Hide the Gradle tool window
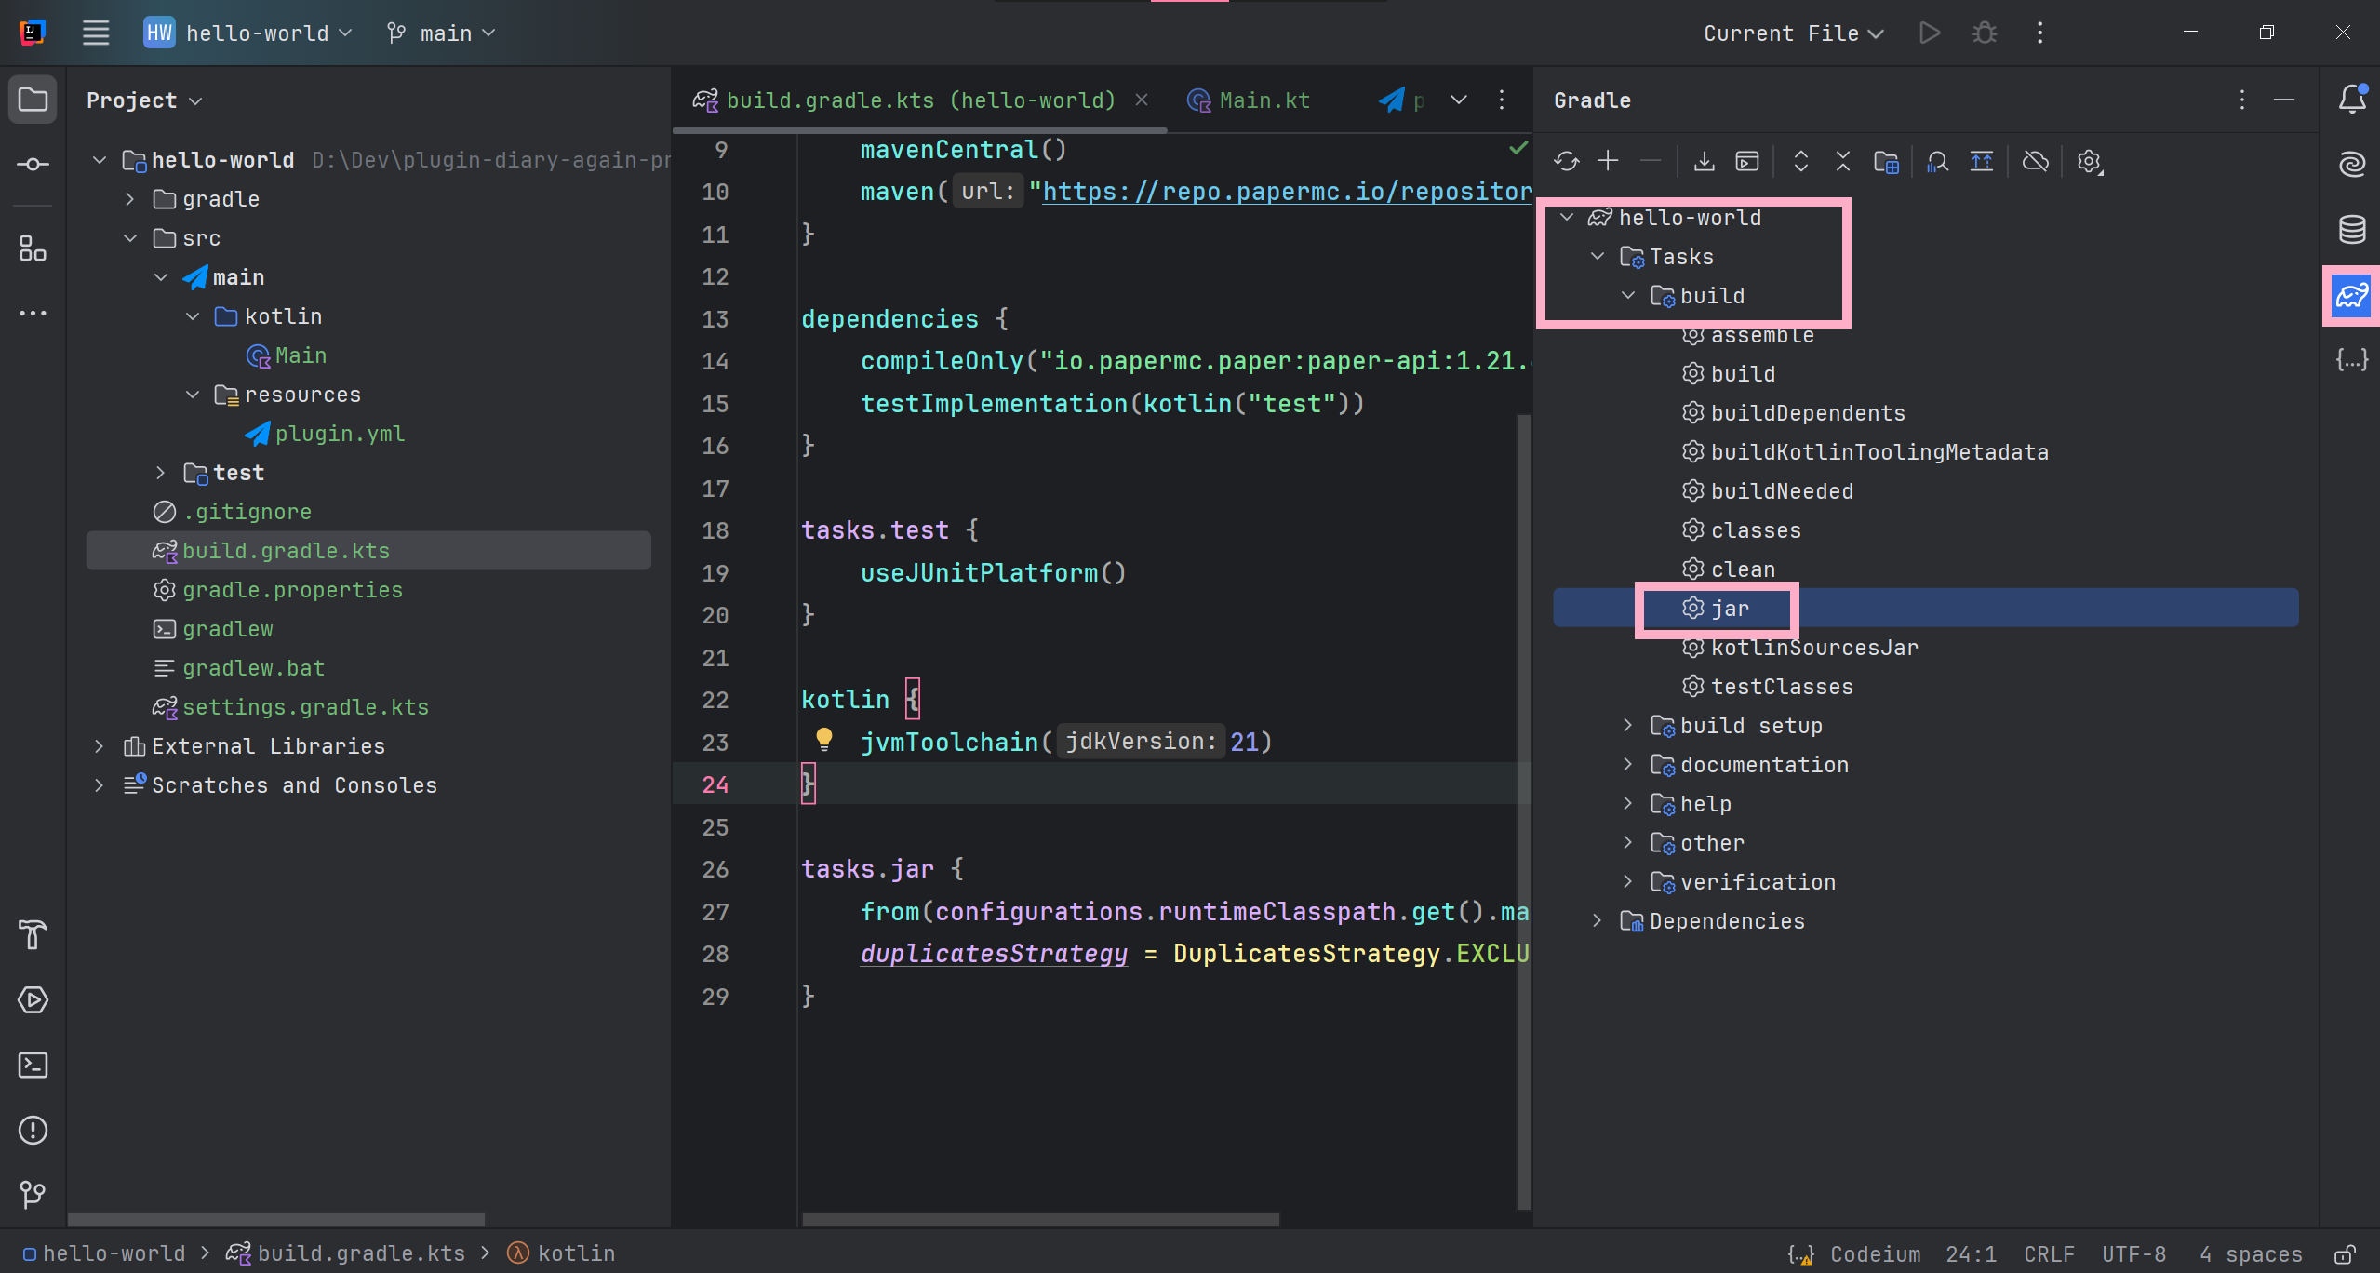The height and width of the screenshot is (1273, 2380). click(2285, 100)
